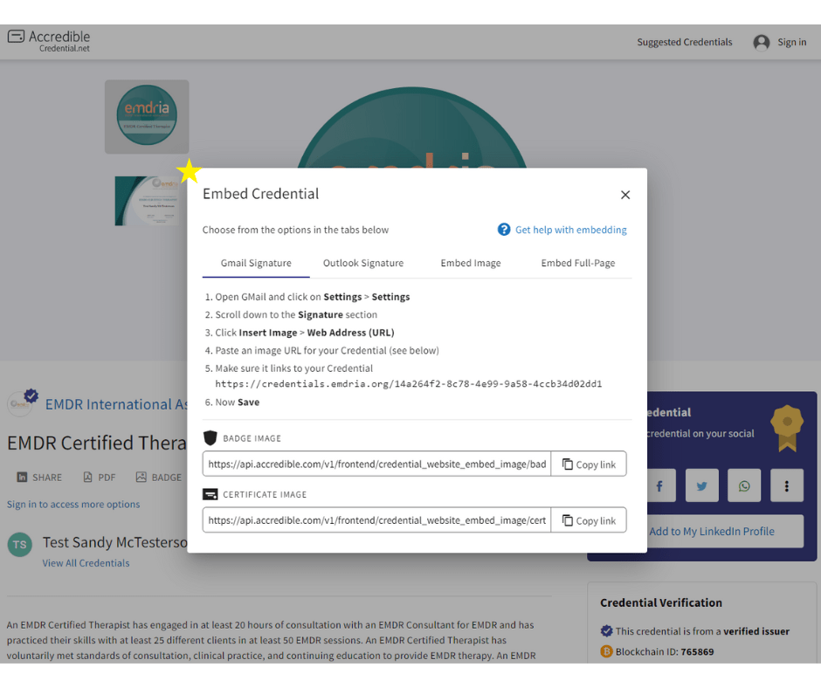Copy link for the certificate image
This screenshot has width=821, height=688.
pyautogui.click(x=589, y=520)
